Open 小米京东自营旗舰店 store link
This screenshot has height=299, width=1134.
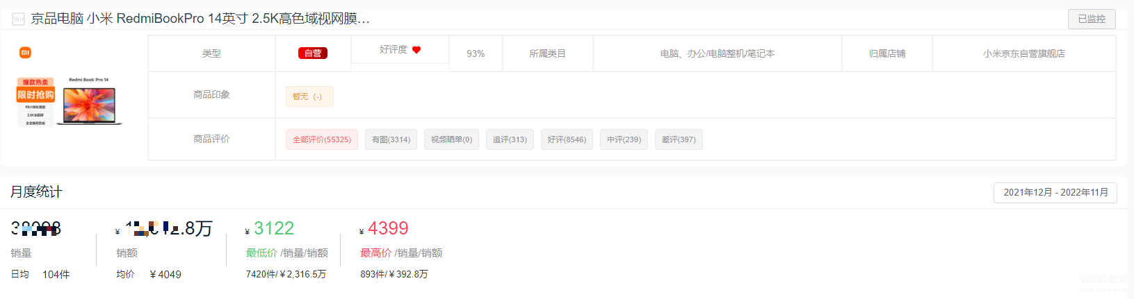click(1023, 53)
